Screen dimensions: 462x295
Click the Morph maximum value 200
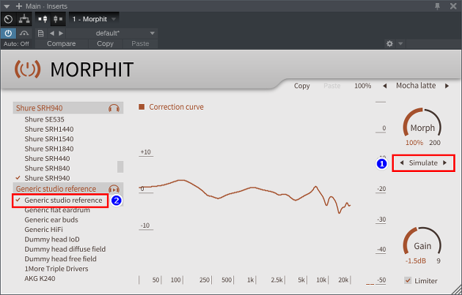(x=435, y=143)
